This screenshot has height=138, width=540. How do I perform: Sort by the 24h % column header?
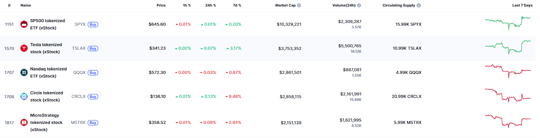pyautogui.click(x=210, y=5)
